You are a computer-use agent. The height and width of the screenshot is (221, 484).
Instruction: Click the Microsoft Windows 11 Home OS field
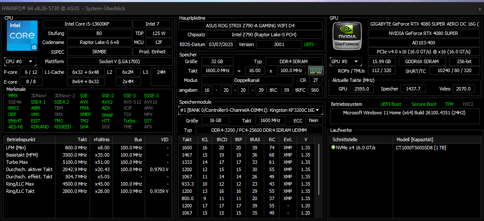click(x=405, y=116)
